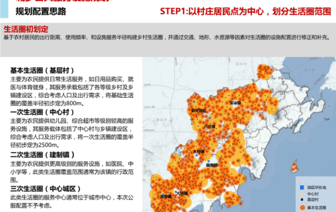Click the 海青镇 label on the map

166,196
